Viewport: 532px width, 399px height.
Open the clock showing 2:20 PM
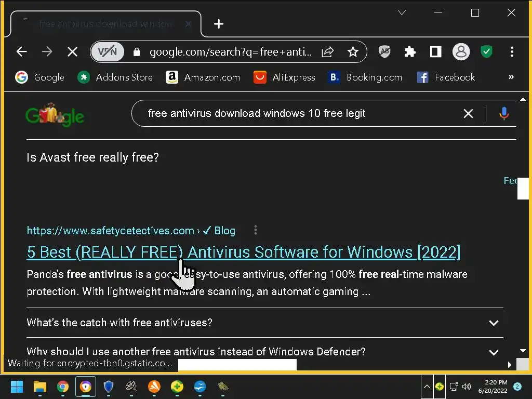(x=493, y=387)
